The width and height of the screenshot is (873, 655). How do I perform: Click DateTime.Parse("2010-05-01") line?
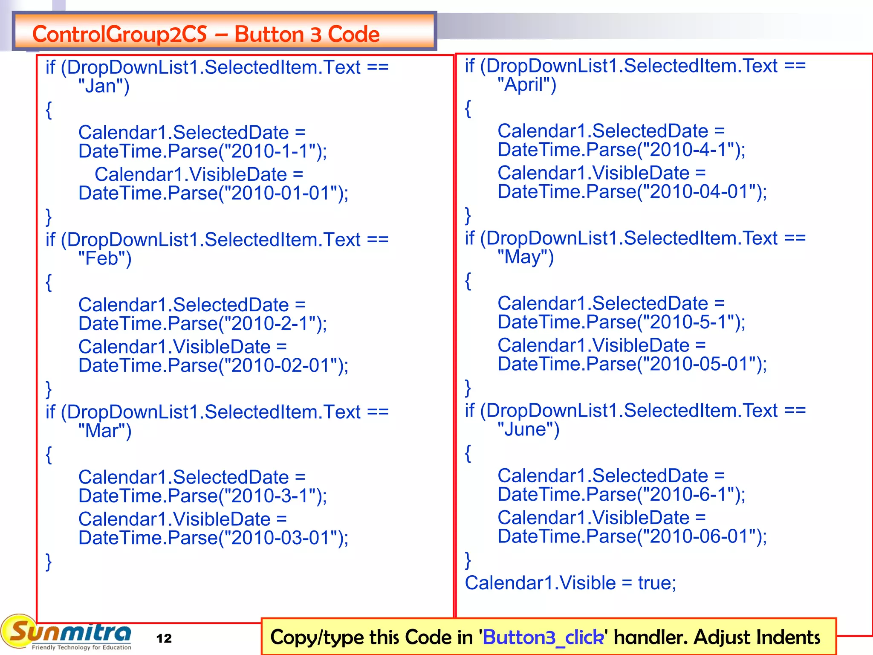tap(632, 364)
